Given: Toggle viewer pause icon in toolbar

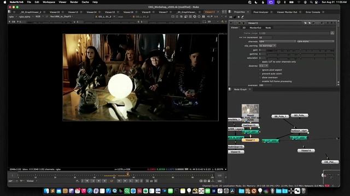Looking at the screenshot, I should click(203, 17).
